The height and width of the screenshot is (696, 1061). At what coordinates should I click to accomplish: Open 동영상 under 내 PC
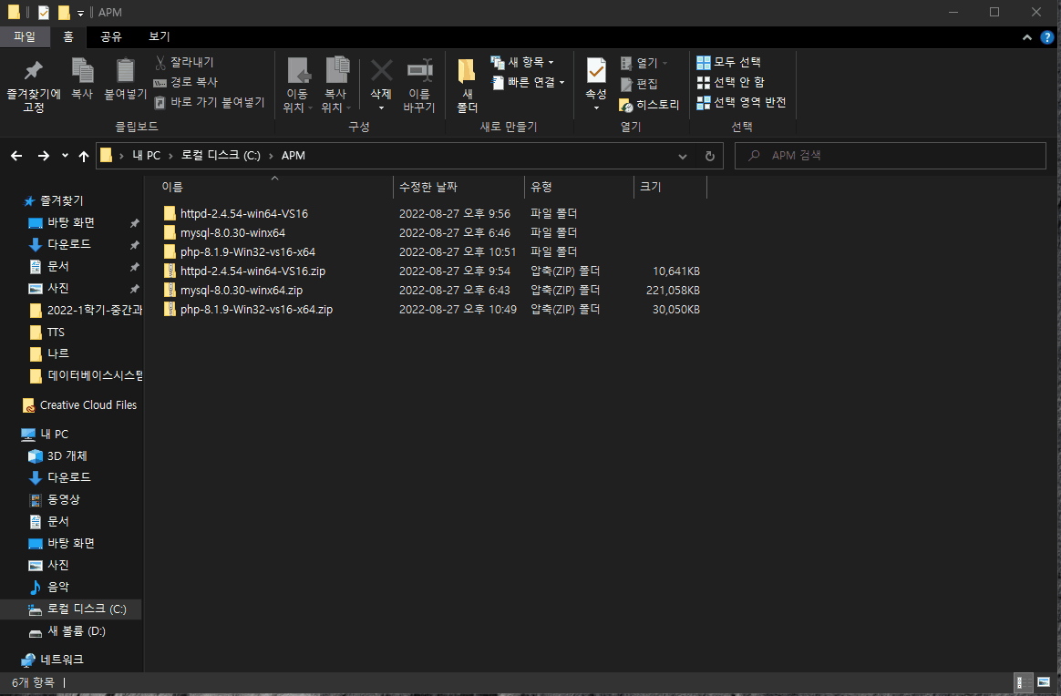coord(63,499)
